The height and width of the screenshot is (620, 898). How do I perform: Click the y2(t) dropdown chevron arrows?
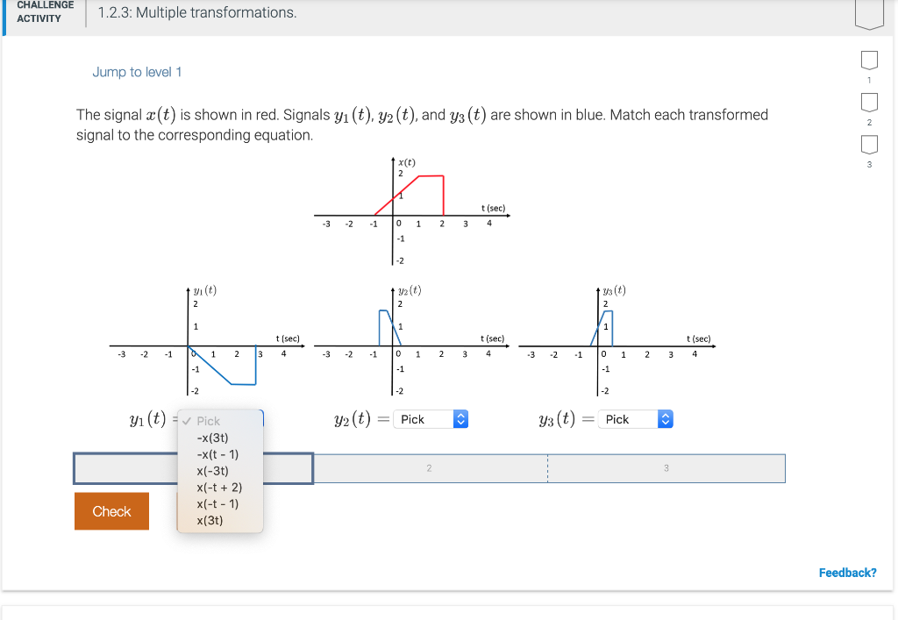pos(460,419)
